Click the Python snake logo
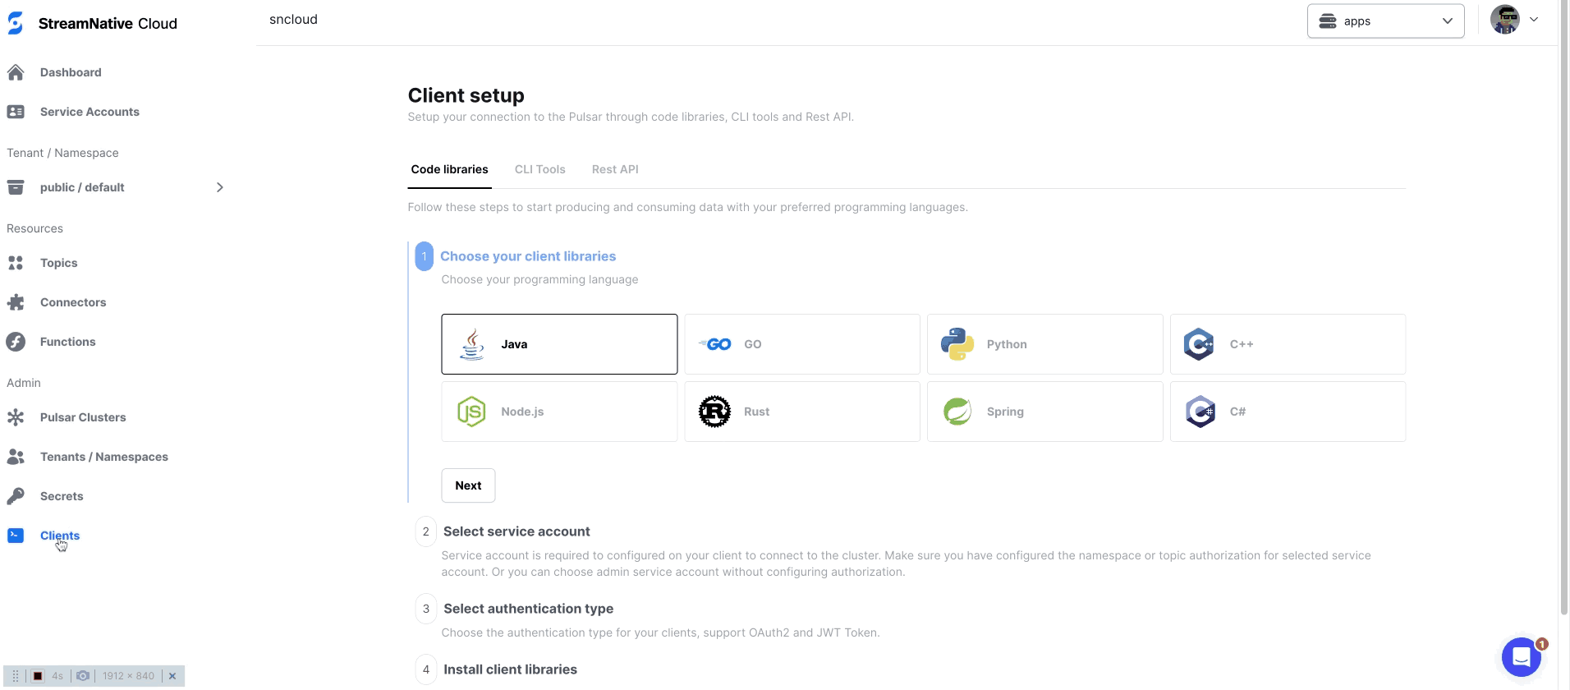The width and height of the screenshot is (1570, 690). click(x=957, y=344)
